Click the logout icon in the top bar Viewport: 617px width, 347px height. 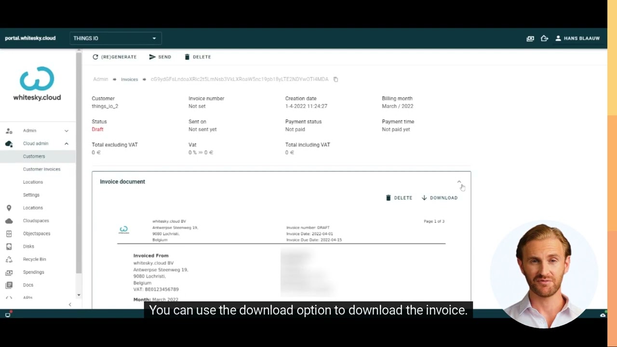click(x=544, y=39)
